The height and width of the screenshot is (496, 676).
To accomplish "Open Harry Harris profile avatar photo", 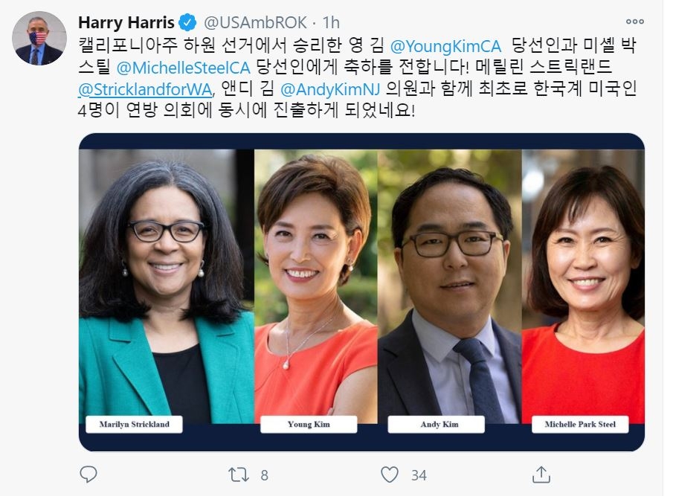I will (x=39, y=39).
